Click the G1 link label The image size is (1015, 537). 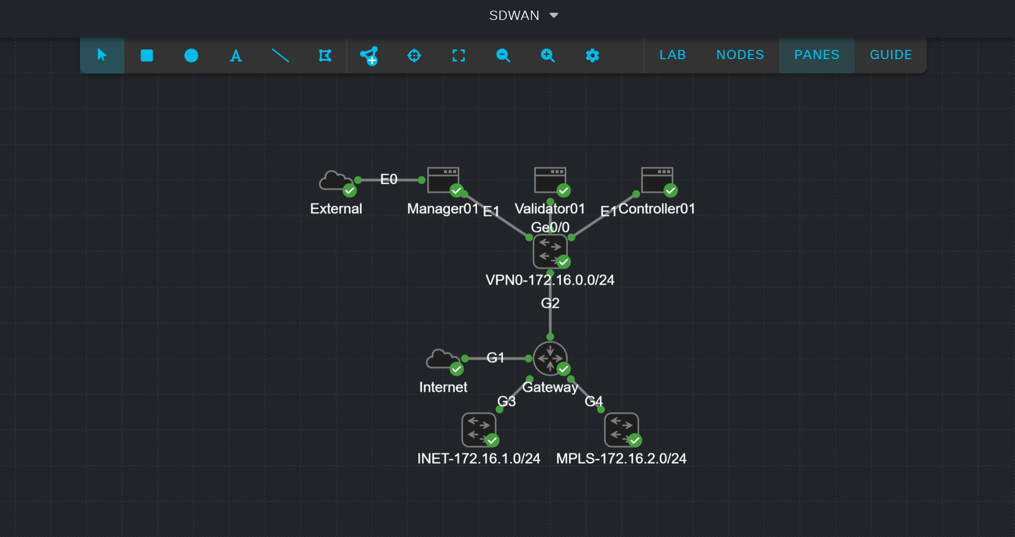coord(495,358)
